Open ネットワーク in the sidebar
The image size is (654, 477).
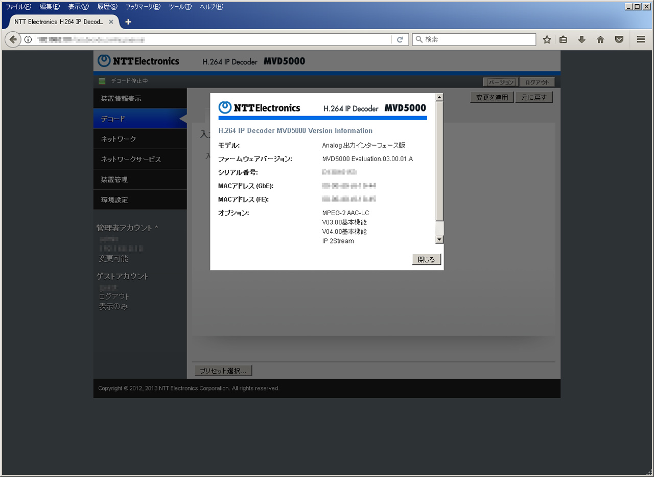tap(140, 139)
